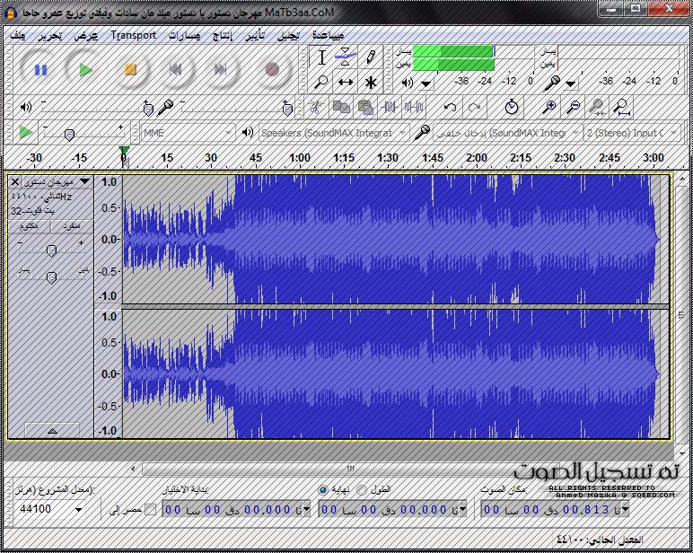Viewport: 693px width, 553px height.
Task: Toggle the track Mute button (مكتوم)
Action: [30, 225]
